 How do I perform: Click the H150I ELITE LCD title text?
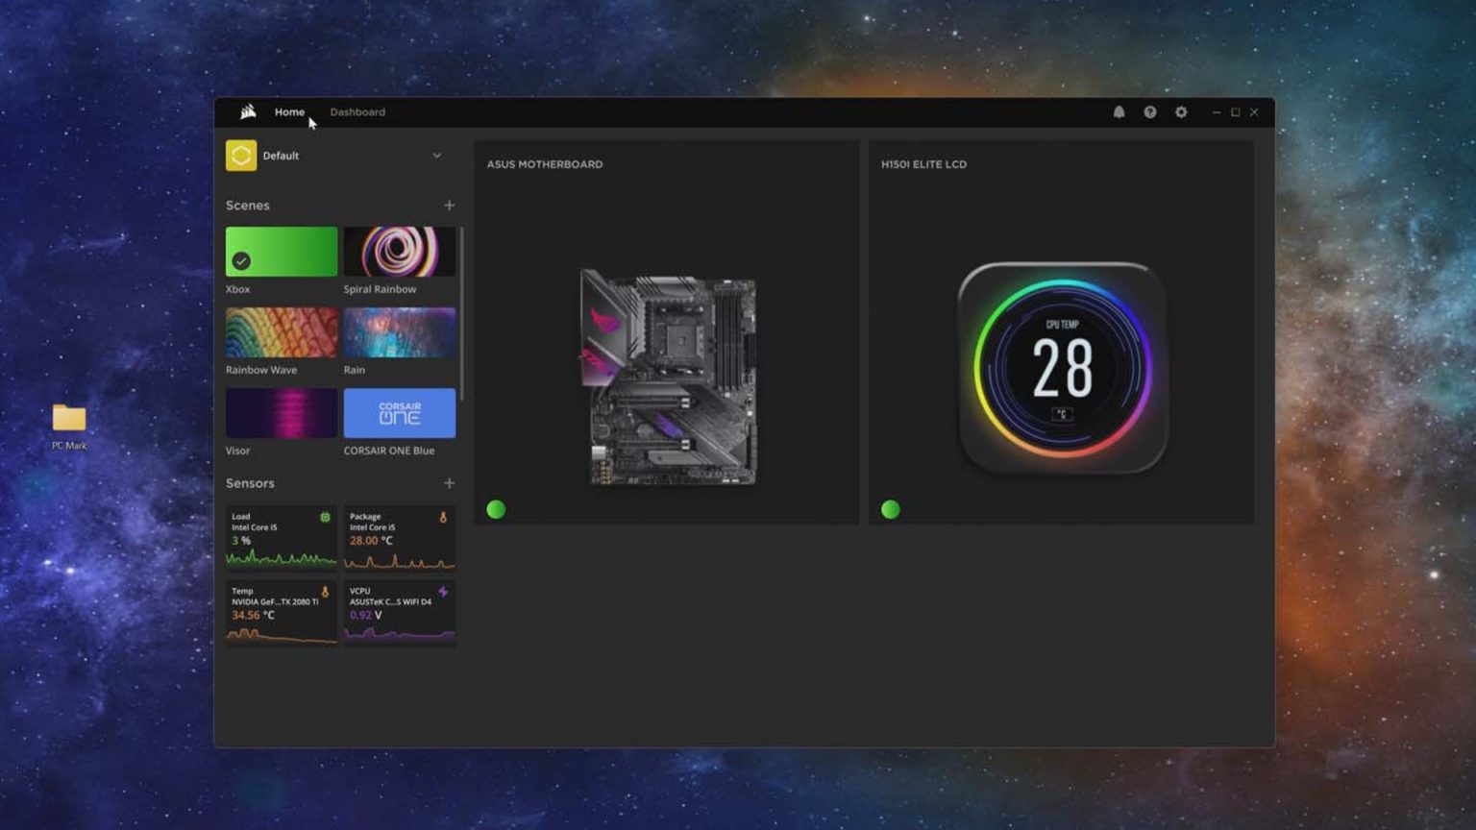pyautogui.click(x=924, y=164)
